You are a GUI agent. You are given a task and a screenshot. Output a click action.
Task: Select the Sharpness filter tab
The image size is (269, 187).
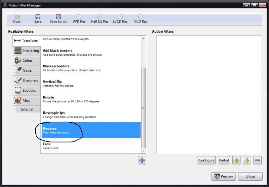[x=27, y=81]
